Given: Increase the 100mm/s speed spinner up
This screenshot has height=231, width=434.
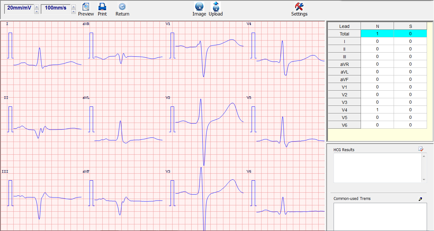Looking at the screenshot, I should pos(73,7).
